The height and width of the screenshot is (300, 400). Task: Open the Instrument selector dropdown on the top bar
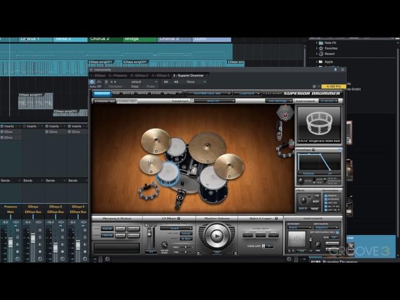click(329, 101)
